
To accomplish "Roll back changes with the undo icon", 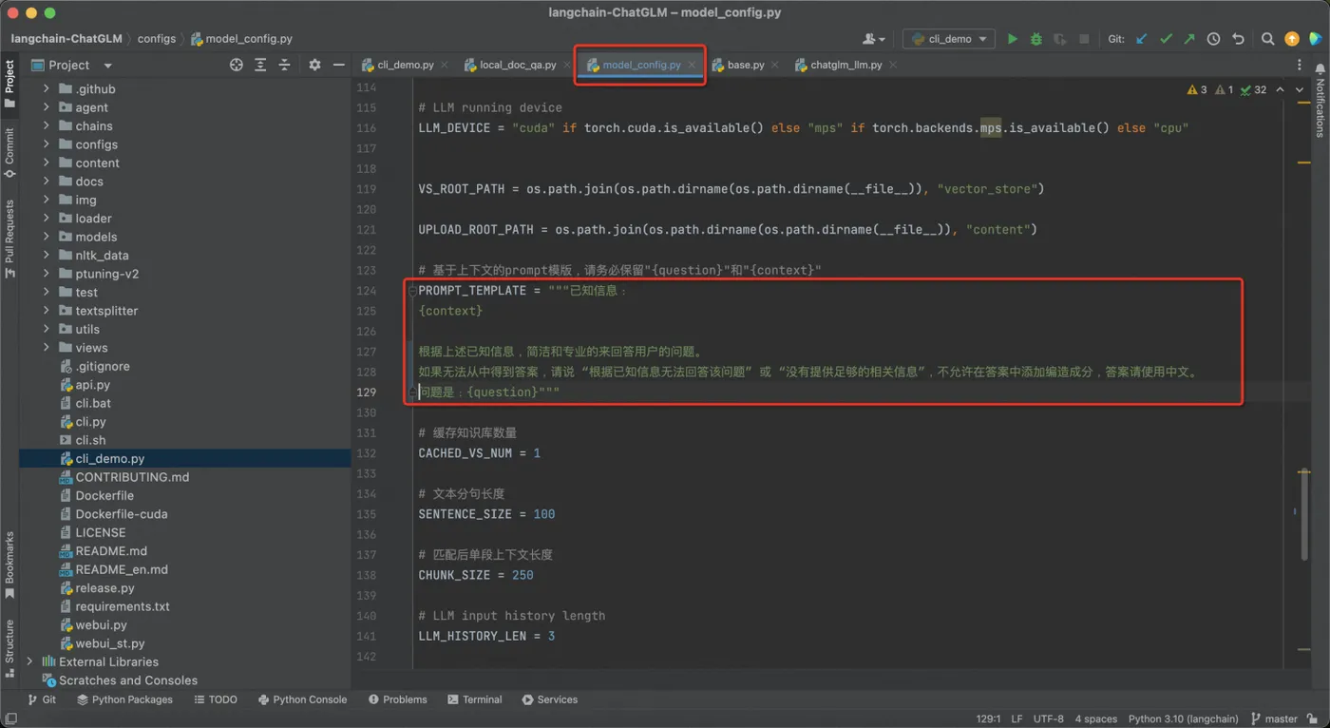I will tap(1238, 39).
